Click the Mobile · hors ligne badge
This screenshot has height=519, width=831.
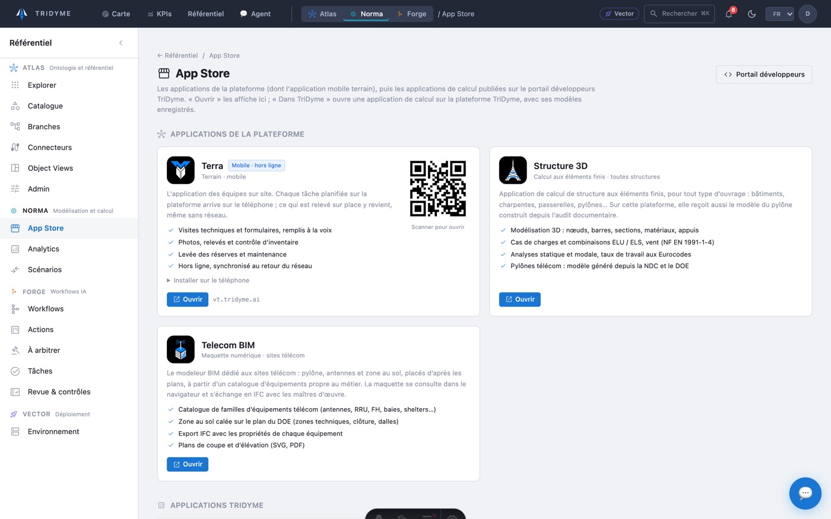256,165
